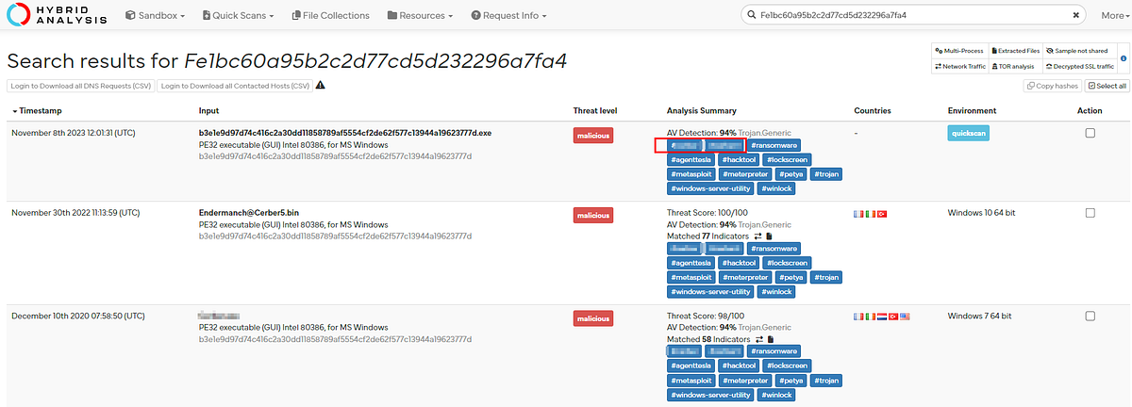Click the Network Traffic legend item

[958, 66]
